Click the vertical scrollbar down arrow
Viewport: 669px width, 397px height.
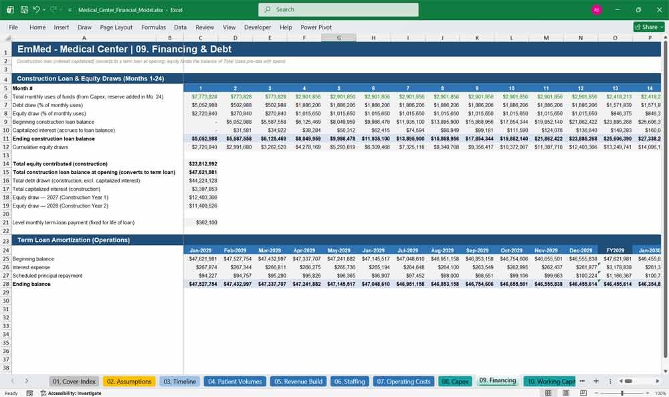666,371
